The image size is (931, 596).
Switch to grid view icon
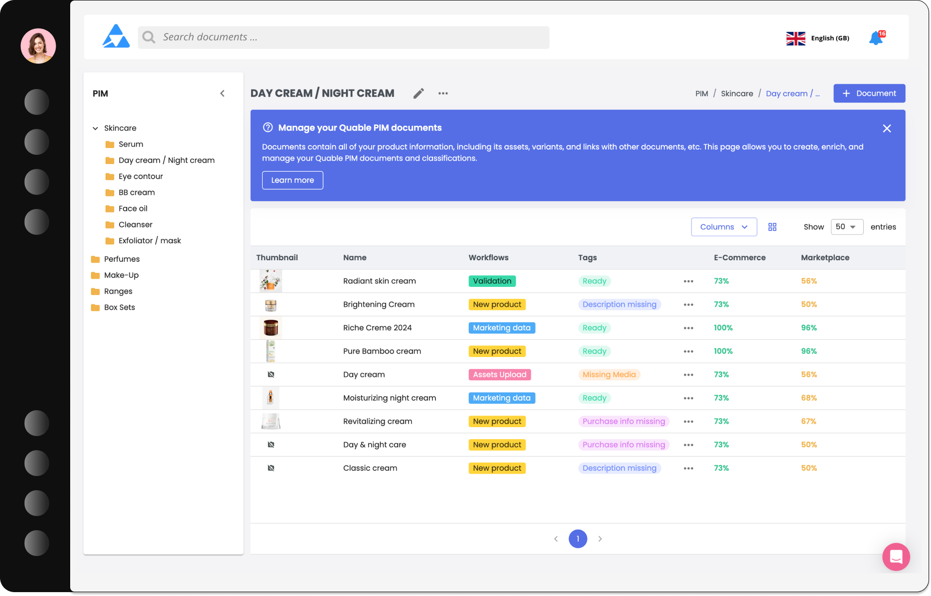[772, 227]
